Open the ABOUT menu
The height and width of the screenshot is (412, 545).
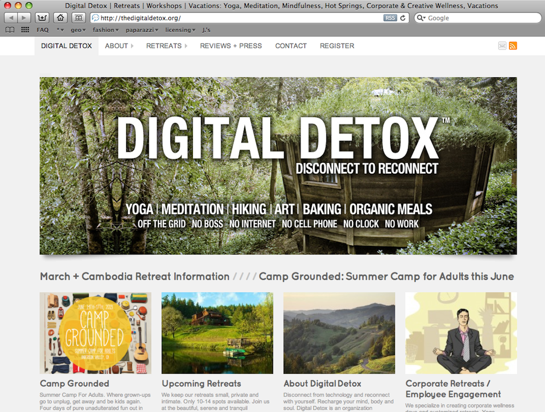(117, 46)
